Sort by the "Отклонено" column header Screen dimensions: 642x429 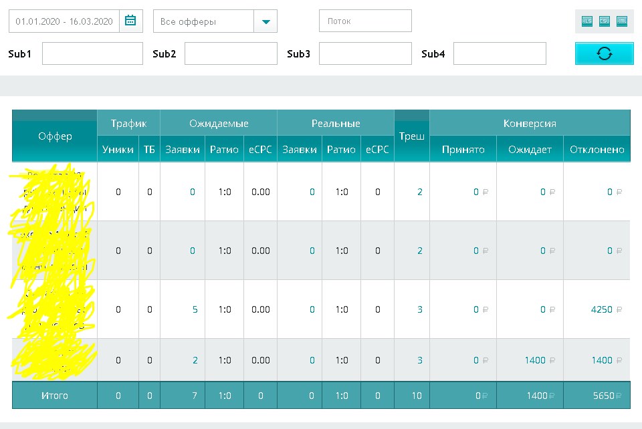click(597, 150)
